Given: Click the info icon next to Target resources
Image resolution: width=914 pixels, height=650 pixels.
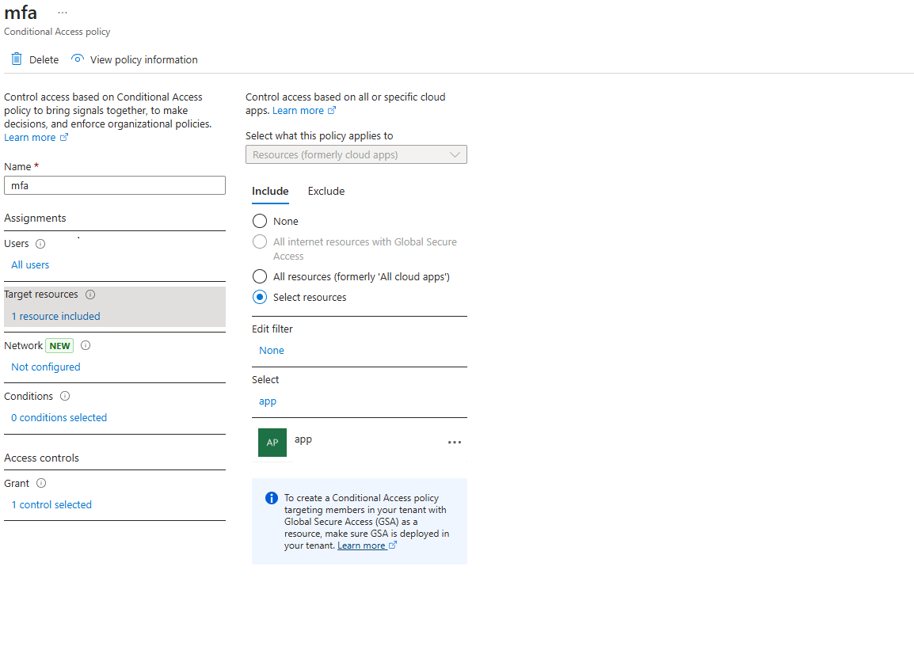Looking at the screenshot, I should tap(90, 295).
